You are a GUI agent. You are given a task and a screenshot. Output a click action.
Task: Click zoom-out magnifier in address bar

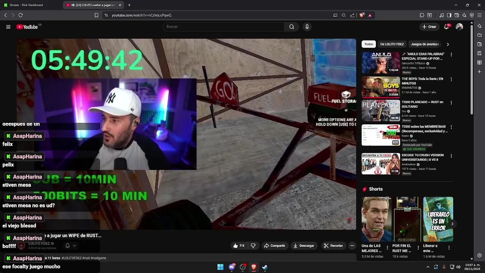pos(344,15)
